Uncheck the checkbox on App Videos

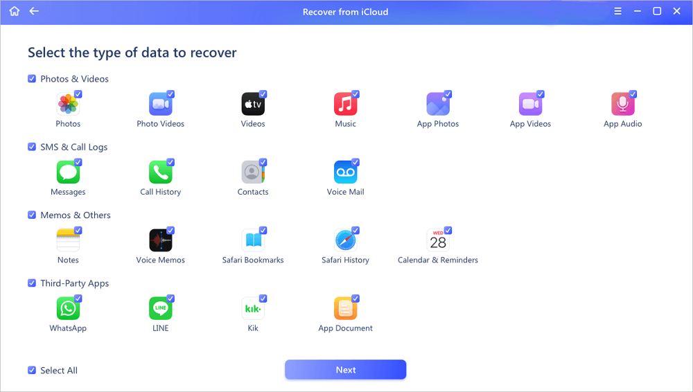(541, 93)
